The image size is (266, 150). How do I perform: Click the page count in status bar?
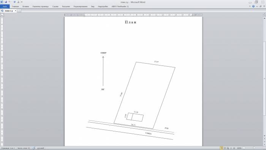pos(8,148)
